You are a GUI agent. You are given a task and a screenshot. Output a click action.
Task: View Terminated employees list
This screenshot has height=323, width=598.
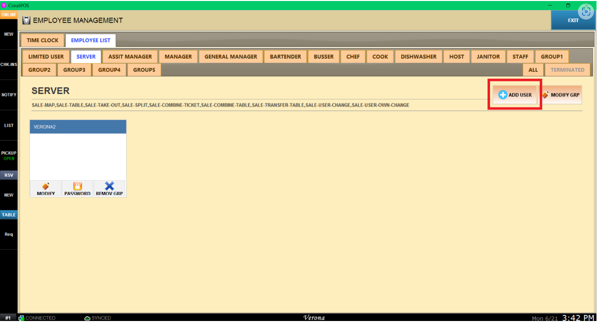[567, 70]
